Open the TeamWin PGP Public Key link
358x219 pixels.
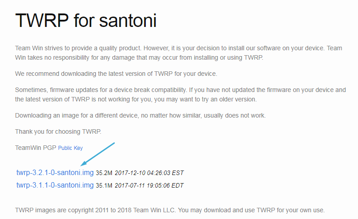[70, 148]
